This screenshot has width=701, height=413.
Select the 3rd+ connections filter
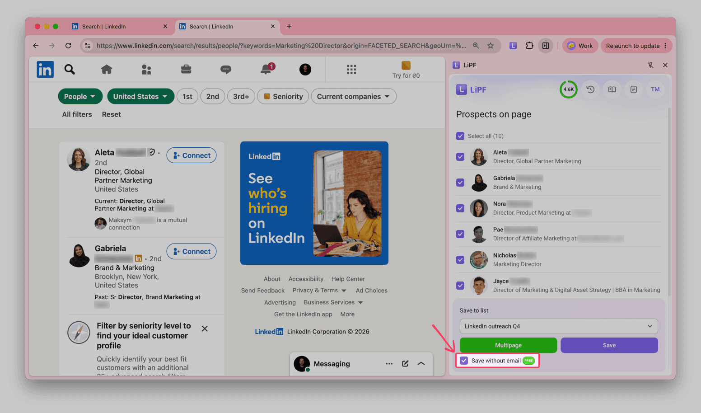(x=241, y=96)
